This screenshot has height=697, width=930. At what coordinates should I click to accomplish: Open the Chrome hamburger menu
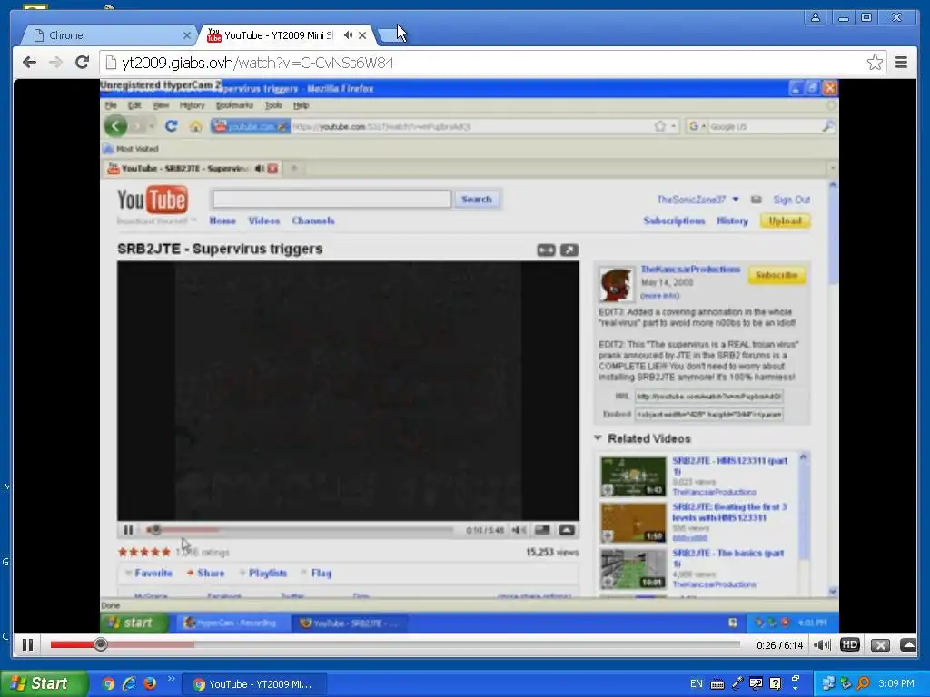[901, 63]
